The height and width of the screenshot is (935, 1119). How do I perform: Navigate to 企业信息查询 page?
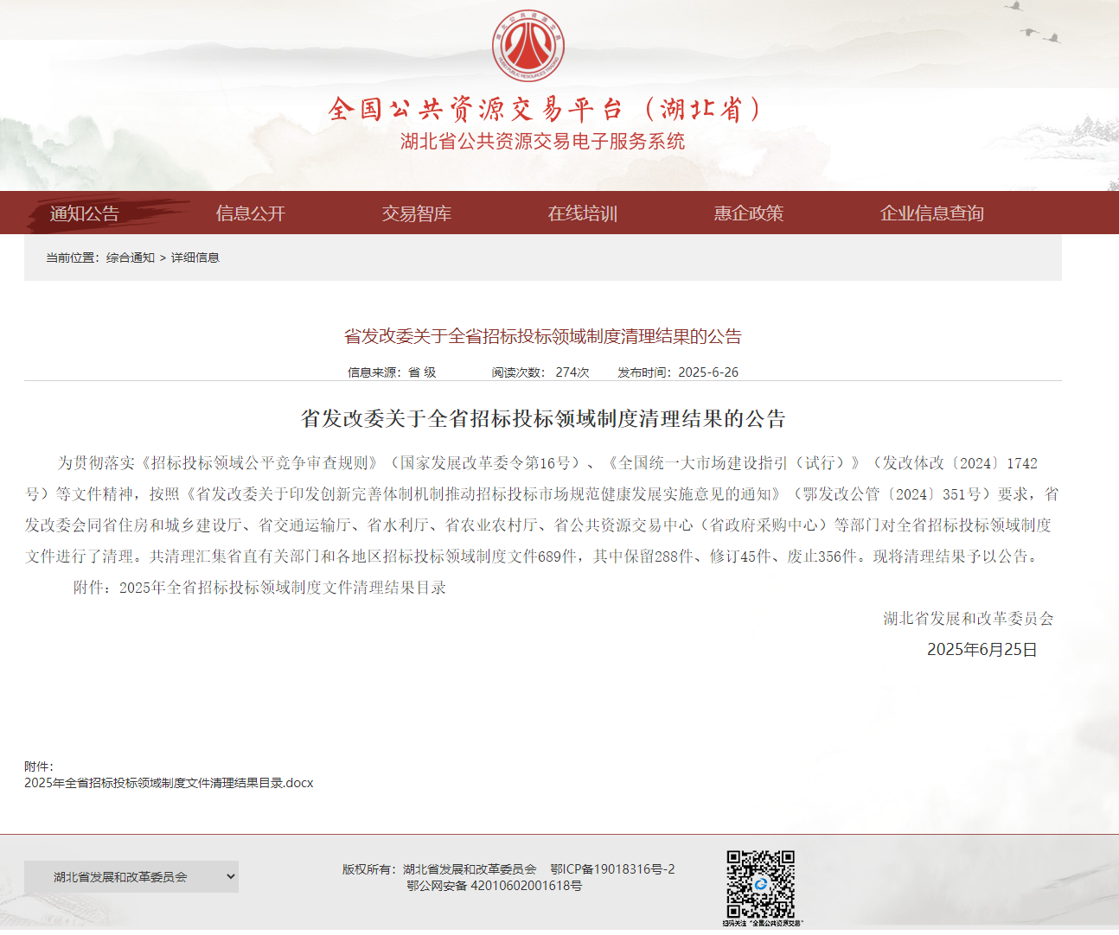pos(931,213)
